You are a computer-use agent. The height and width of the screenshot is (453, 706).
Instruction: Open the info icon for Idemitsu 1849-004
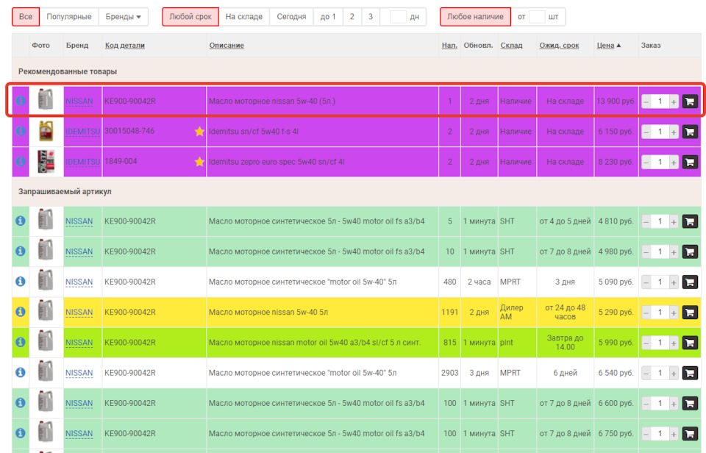click(21, 161)
